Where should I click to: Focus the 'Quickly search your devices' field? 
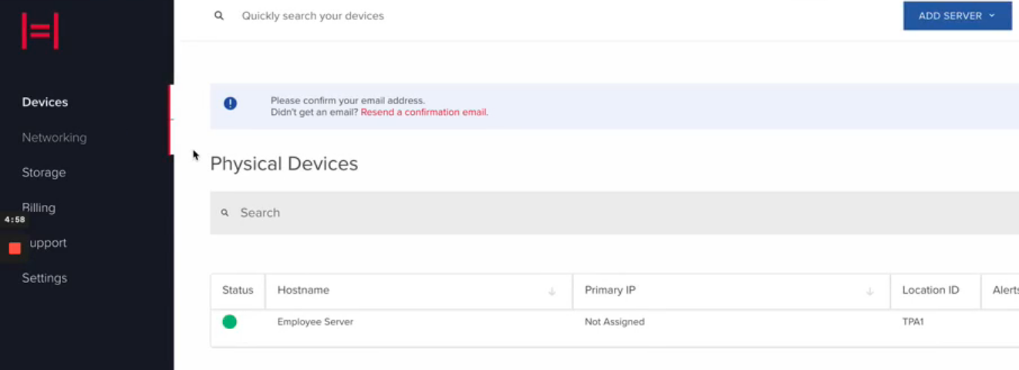pos(312,15)
